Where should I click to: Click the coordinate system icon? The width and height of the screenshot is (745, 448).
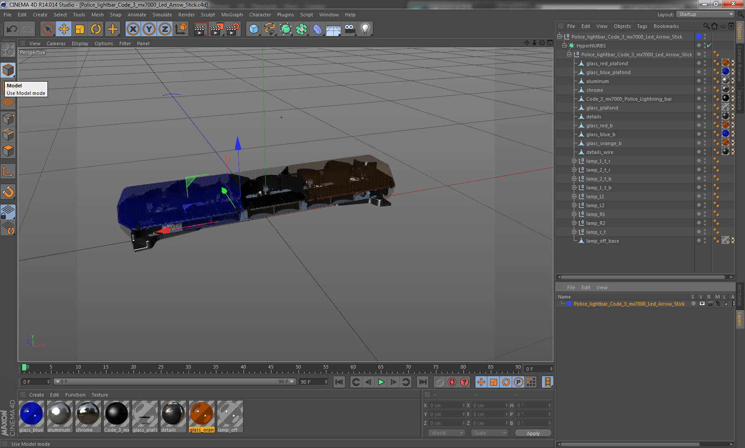[181, 29]
